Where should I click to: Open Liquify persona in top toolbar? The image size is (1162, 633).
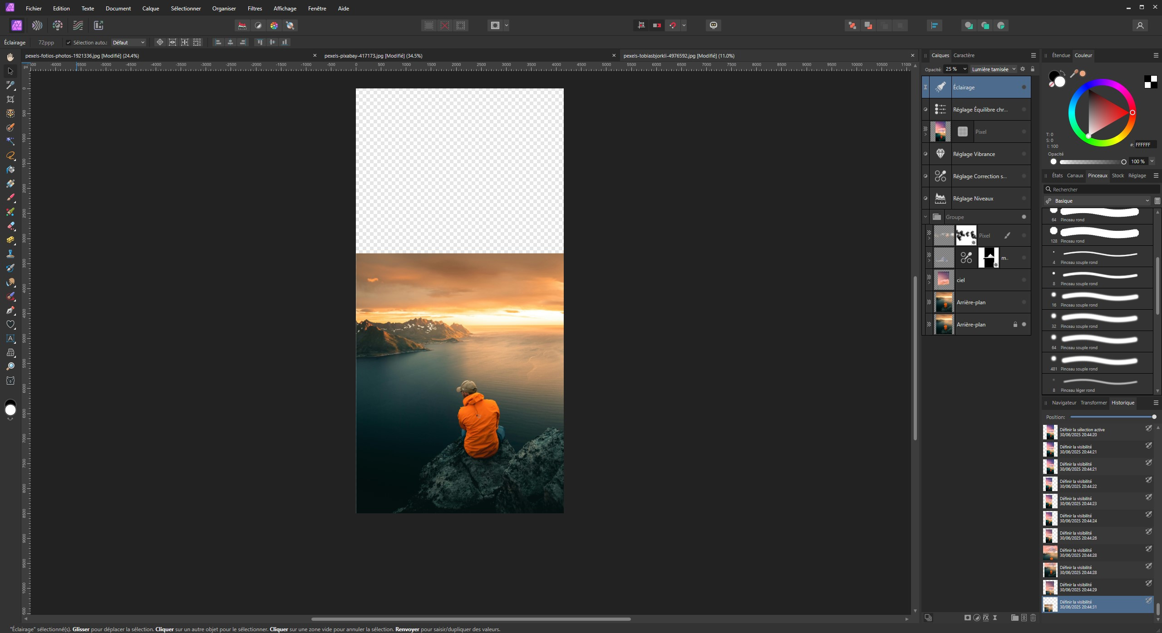click(x=37, y=25)
